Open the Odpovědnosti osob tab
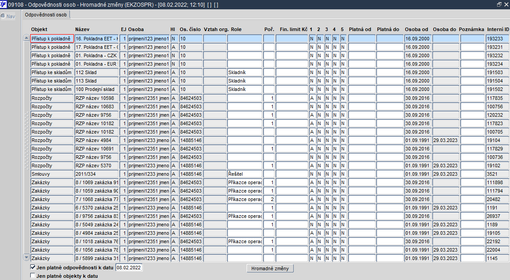Screen dimensions: 510x280 point(46,15)
